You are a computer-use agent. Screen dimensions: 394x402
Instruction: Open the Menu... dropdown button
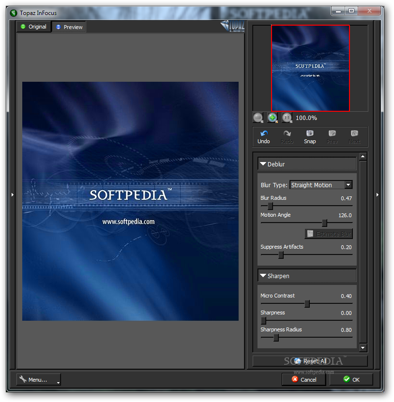(39, 380)
